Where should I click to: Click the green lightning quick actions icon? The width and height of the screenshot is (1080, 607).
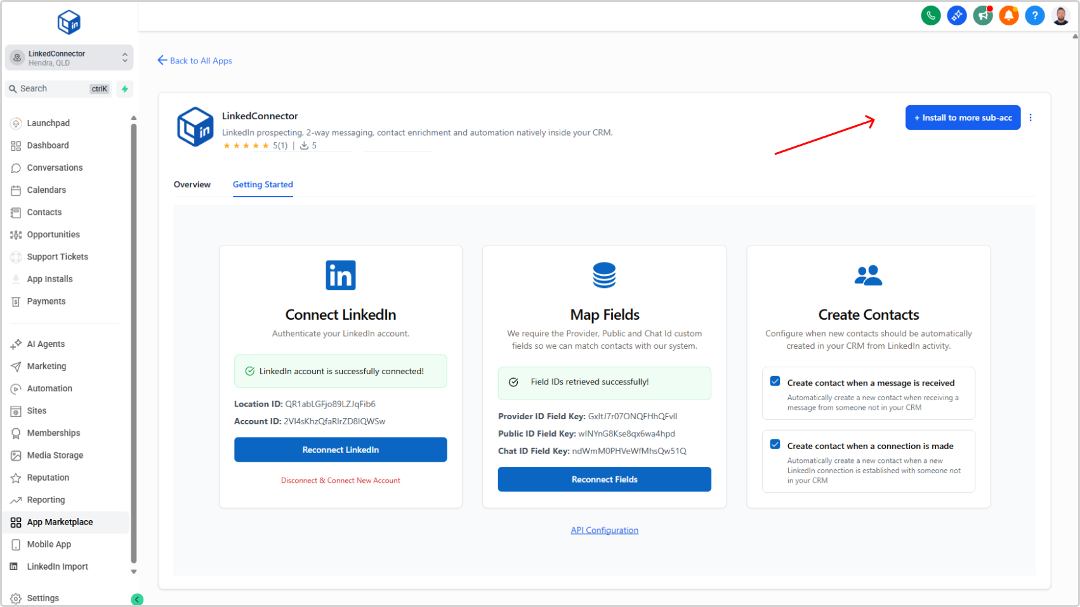point(125,89)
